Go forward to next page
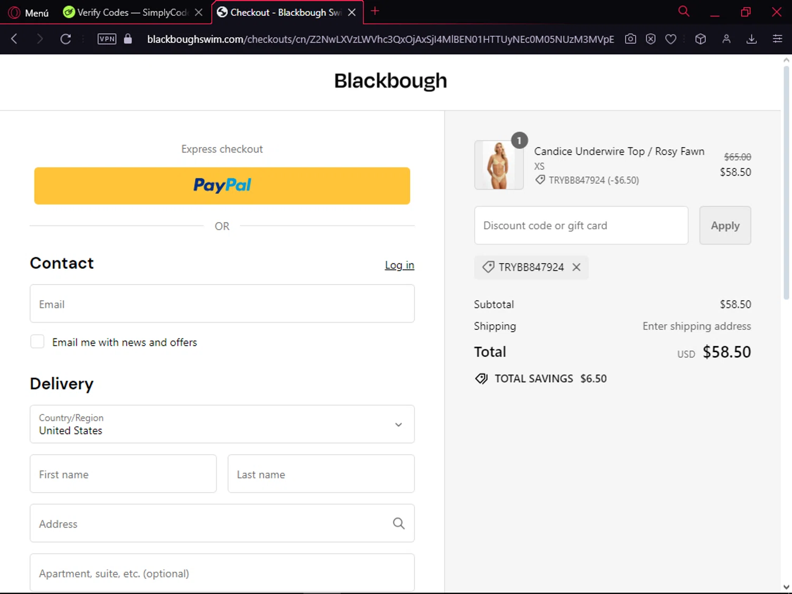 (40, 39)
